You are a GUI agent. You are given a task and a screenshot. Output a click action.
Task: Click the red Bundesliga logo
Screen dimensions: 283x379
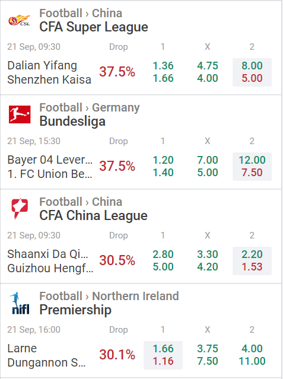coord(20,114)
